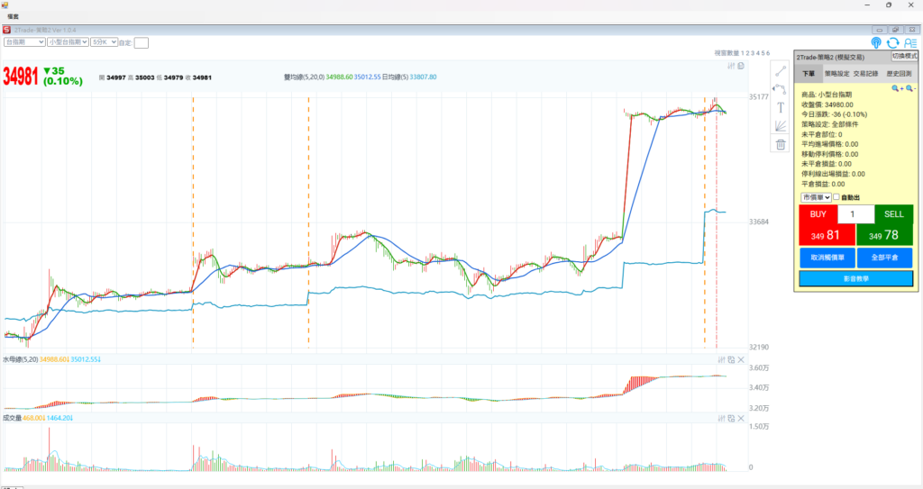Open the 小型台指期 product dropdown
Image resolution: width=923 pixels, height=489 pixels.
point(69,41)
